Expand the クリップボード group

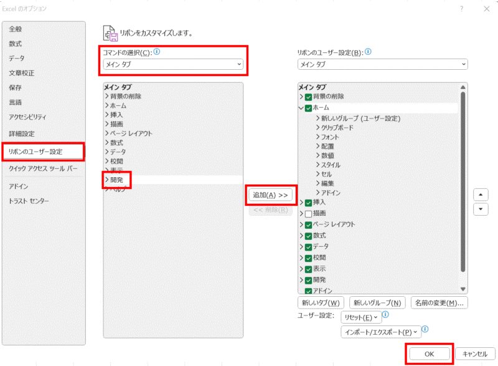coord(318,128)
